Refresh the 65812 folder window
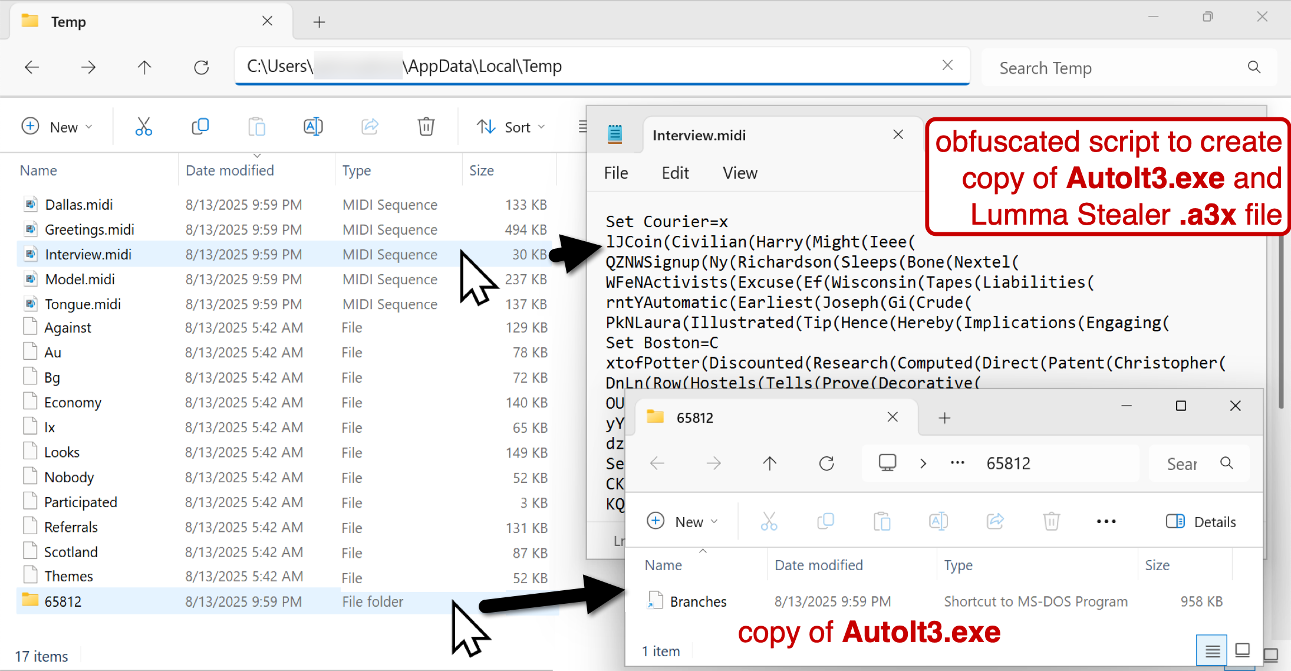This screenshot has height=671, width=1291. [826, 463]
